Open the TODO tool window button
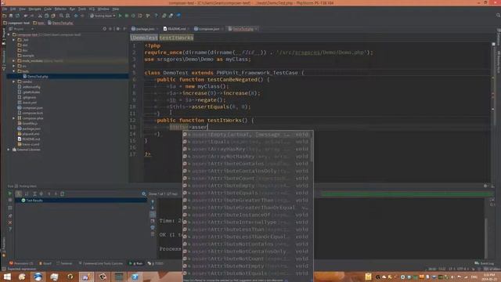The image size is (501, 282). coord(156,263)
